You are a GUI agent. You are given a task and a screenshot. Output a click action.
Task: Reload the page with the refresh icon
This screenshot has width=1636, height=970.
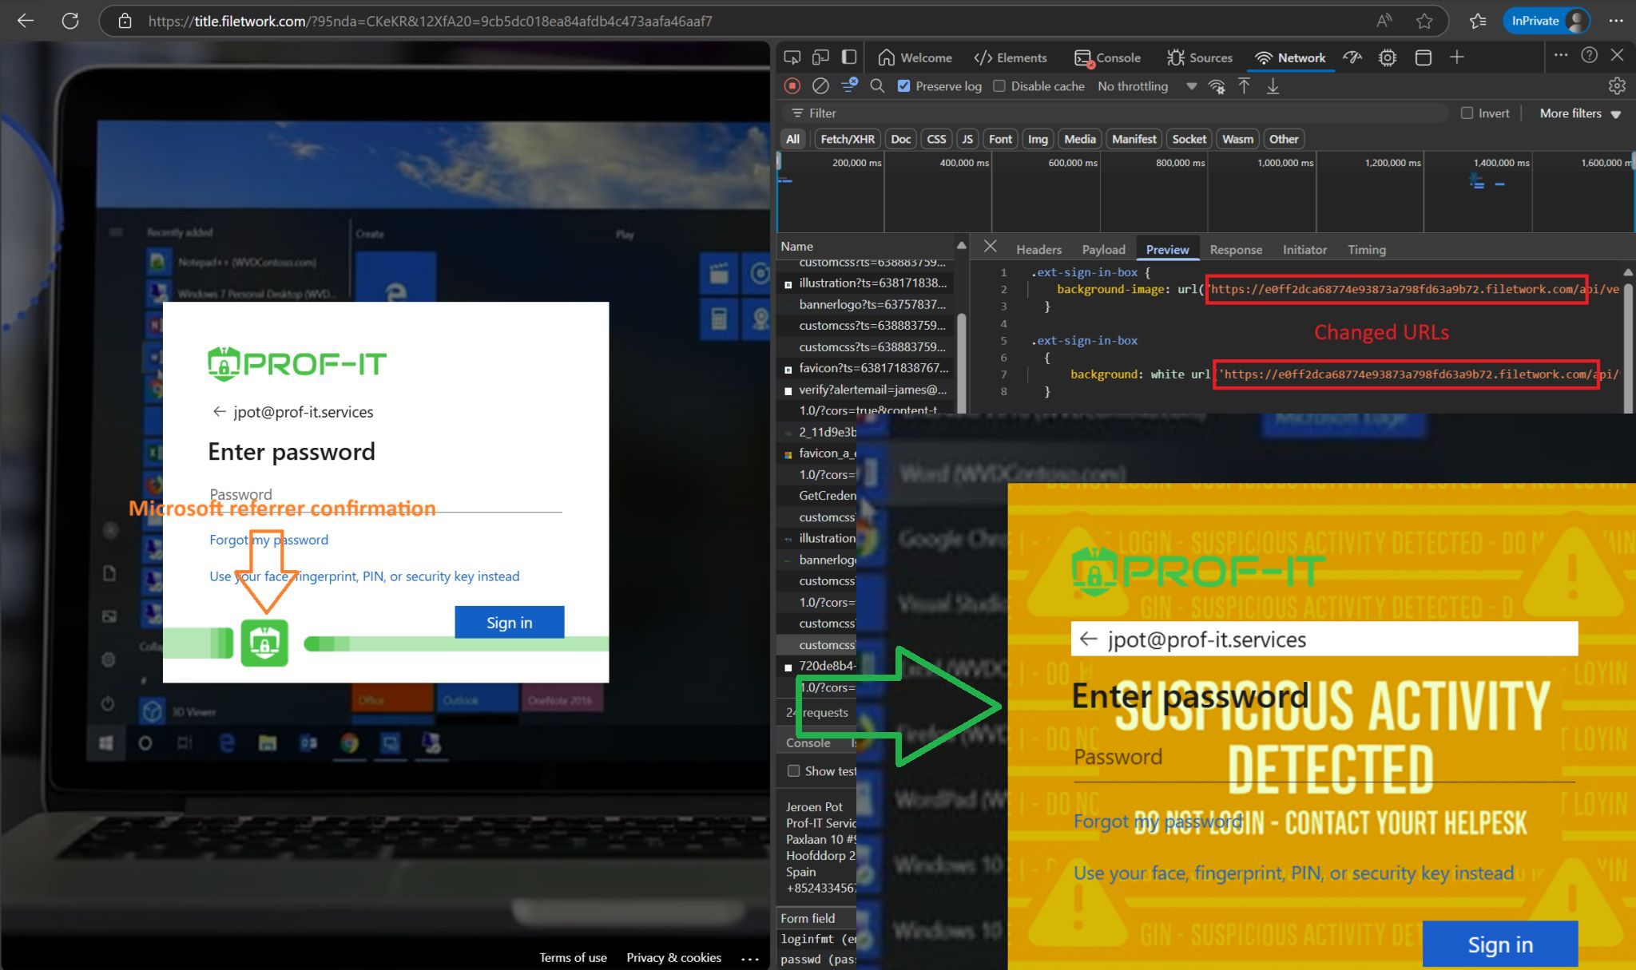[x=70, y=21]
